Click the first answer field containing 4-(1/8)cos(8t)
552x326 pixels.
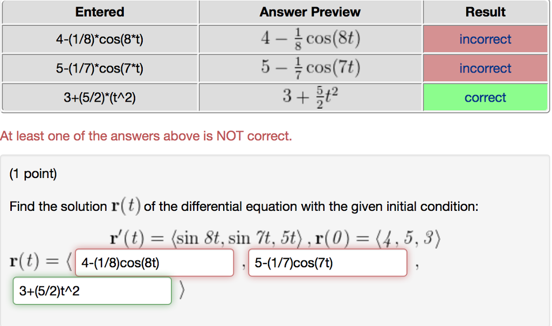pyautogui.click(x=154, y=263)
